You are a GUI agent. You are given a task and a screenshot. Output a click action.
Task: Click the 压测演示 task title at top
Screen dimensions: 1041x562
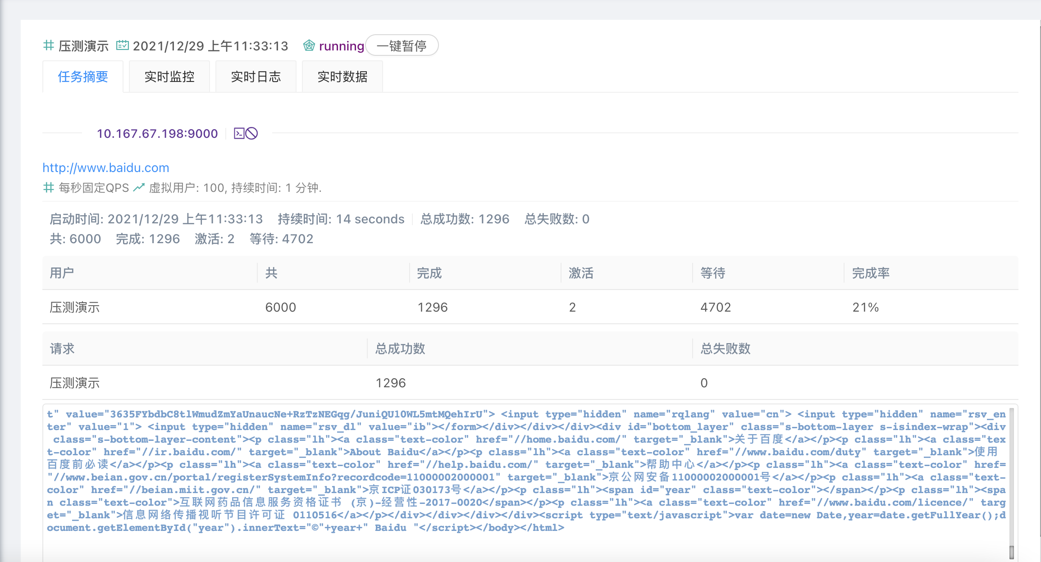click(84, 46)
